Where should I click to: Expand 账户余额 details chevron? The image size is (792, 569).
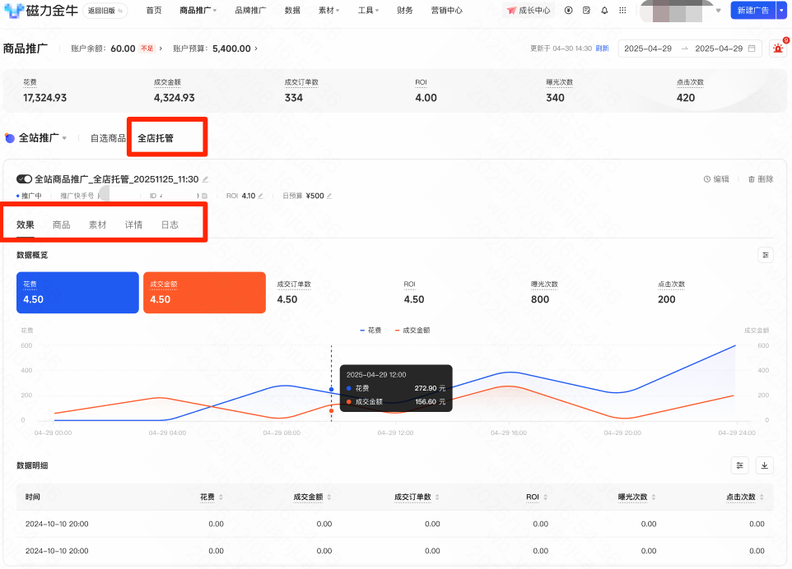pos(161,49)
